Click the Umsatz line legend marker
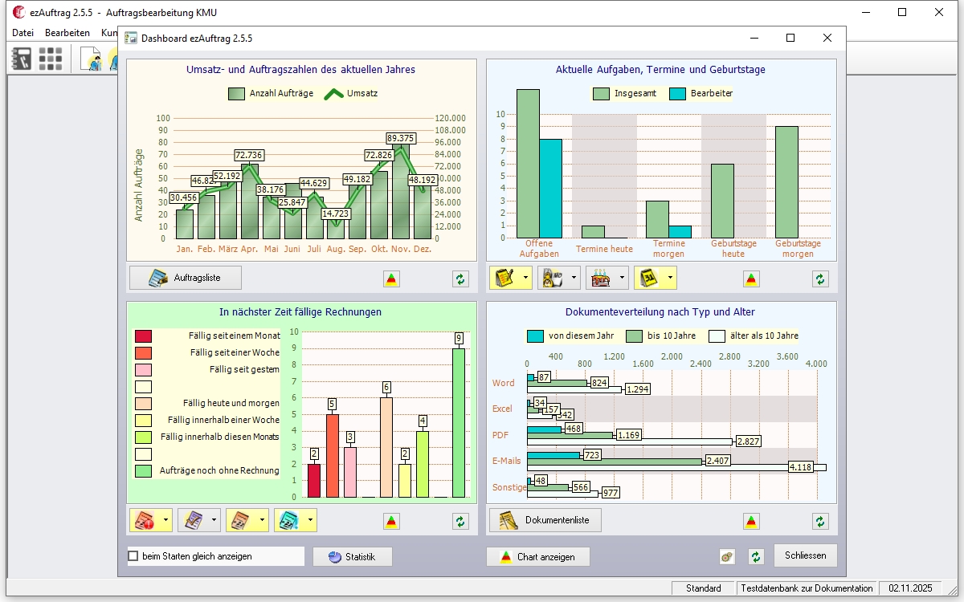This screenshot has width=964, height=602. point(333,93)
